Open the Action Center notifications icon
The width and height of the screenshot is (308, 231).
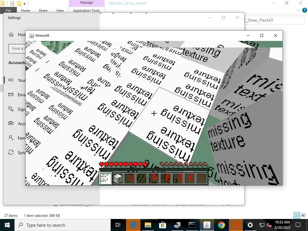pyautogui.click(x=298, y=225)
